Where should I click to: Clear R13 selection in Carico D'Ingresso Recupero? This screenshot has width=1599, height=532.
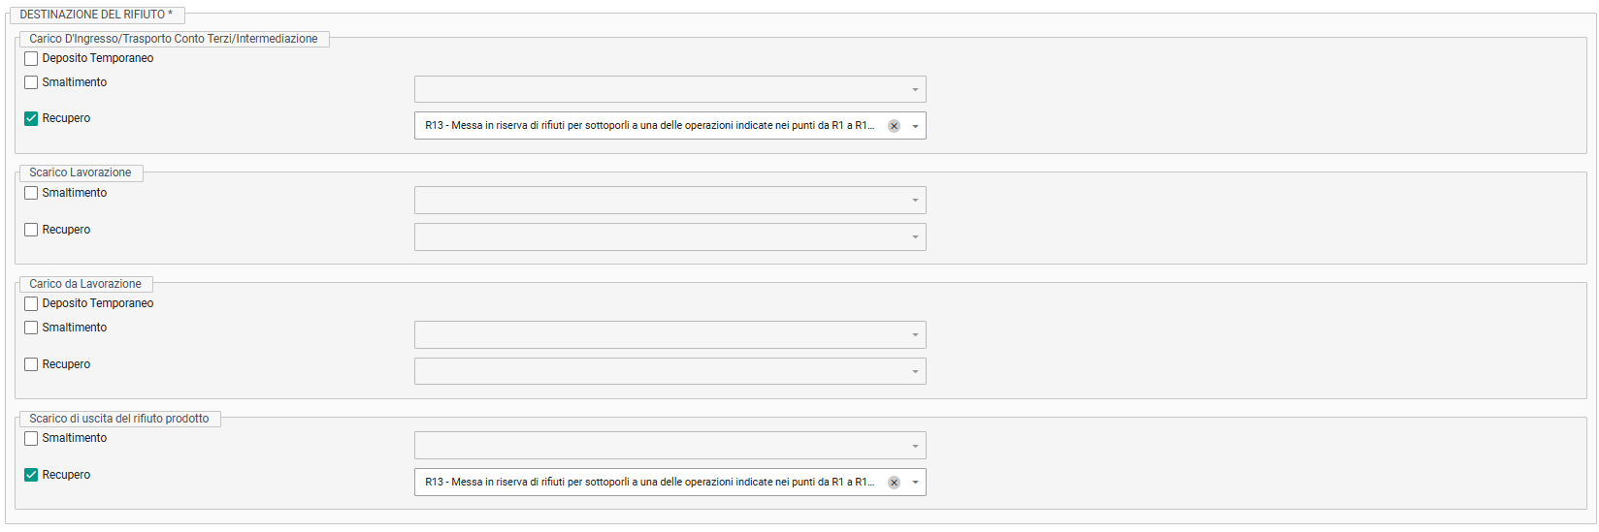click(894, 126)
